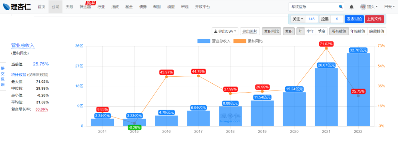The width and height of the screenshot is (398, 144).
Task: Open the 天眼 menu
Action: coord(69,7)
